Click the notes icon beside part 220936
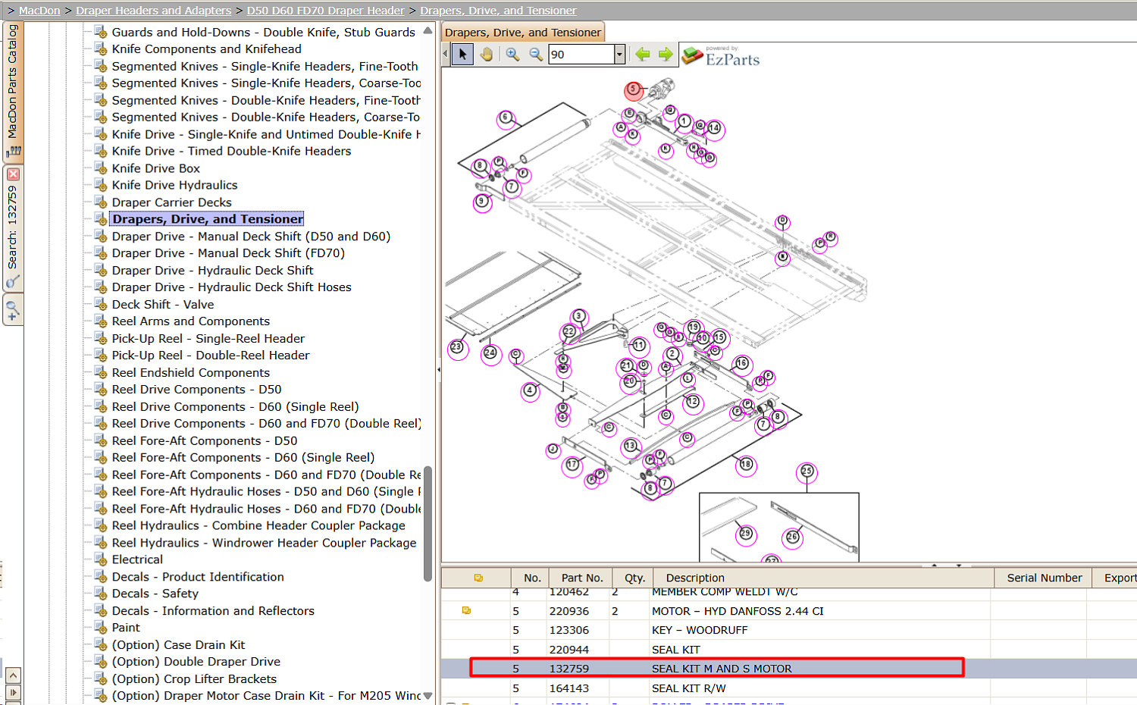This screenshot has height=705, width=1137. coord(466,610)
